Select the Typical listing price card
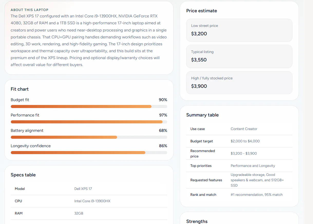 tap(239, 56)
